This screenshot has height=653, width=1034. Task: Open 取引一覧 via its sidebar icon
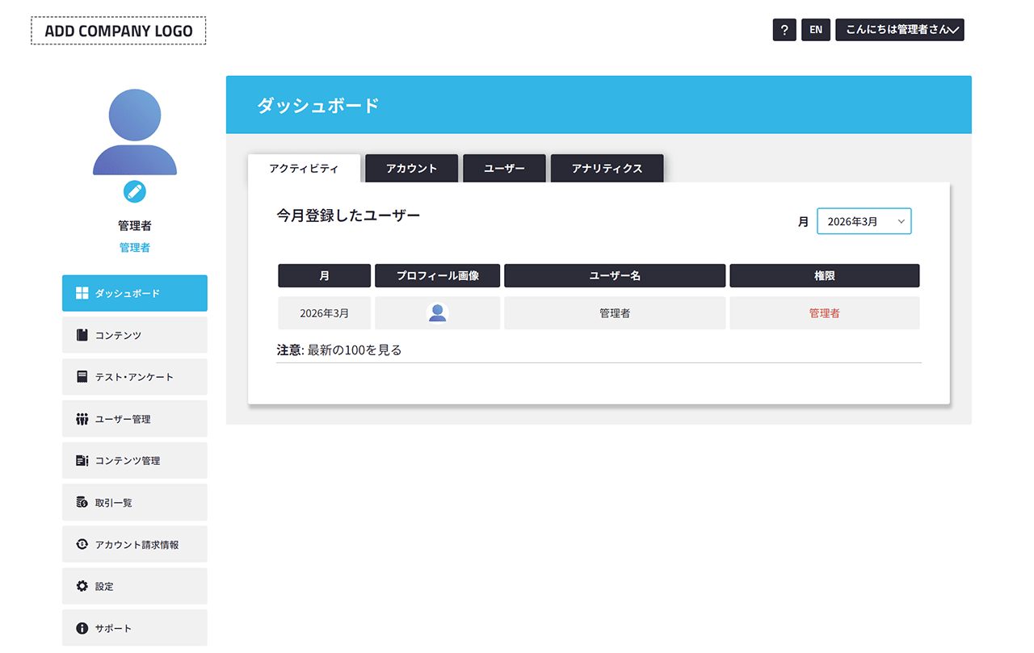pos(82,502)
